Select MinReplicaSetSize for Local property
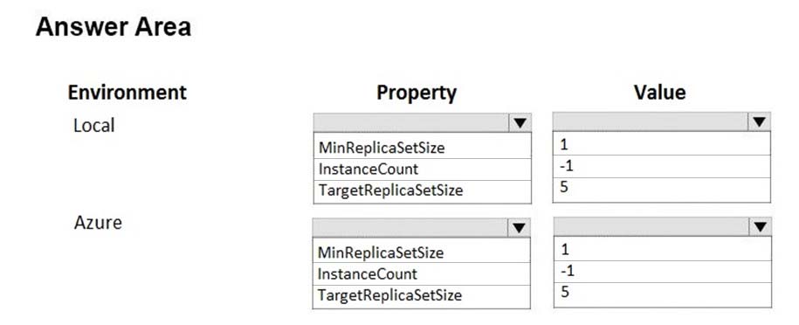Viewport: 799px width, 325px height. (423, 148)
